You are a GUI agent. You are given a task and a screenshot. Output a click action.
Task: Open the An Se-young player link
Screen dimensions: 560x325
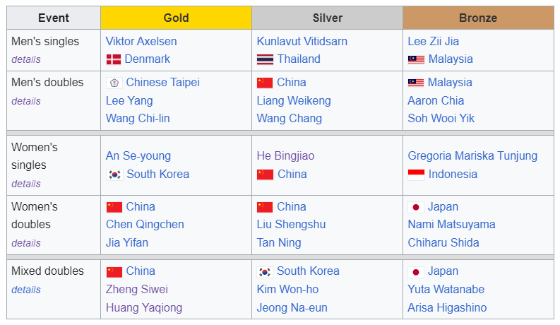pos(138,155)
